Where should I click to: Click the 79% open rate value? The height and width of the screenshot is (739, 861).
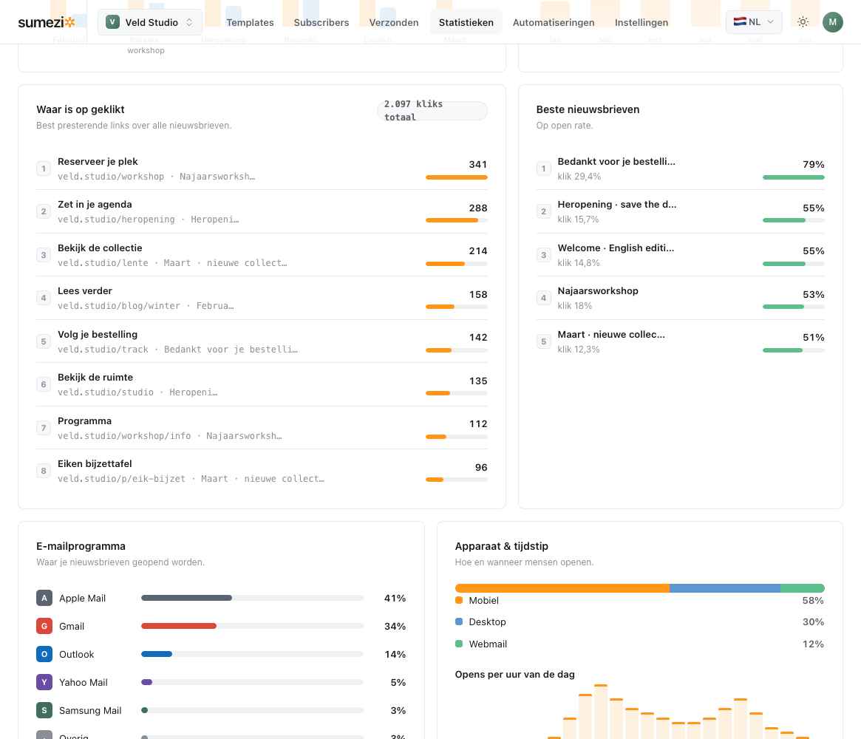813,164
